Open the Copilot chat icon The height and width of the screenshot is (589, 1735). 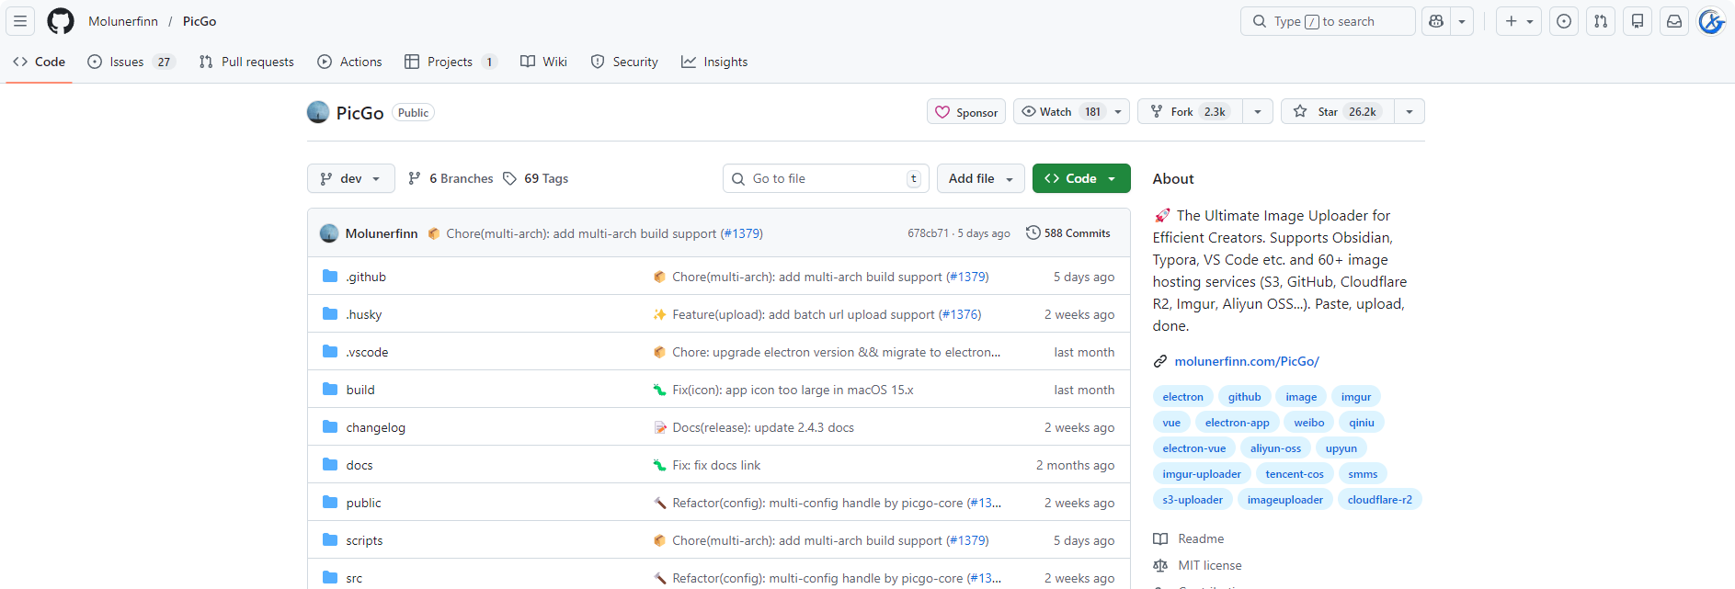[x=1436, y=21]
